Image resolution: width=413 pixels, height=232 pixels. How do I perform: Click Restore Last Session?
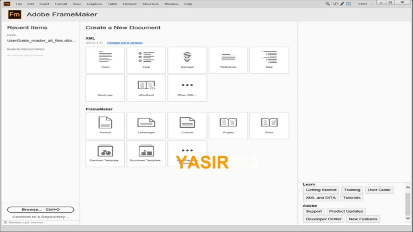pos(26,222)
